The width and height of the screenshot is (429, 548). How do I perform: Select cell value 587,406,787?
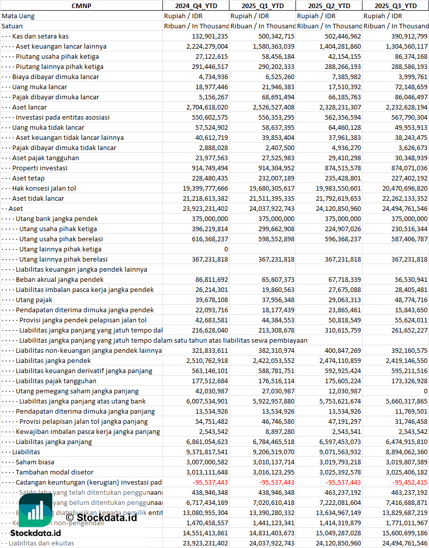point(409,239)
